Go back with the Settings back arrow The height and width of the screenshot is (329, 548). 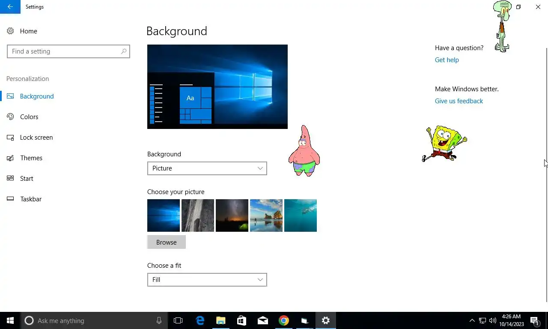[x=10, y=7]
